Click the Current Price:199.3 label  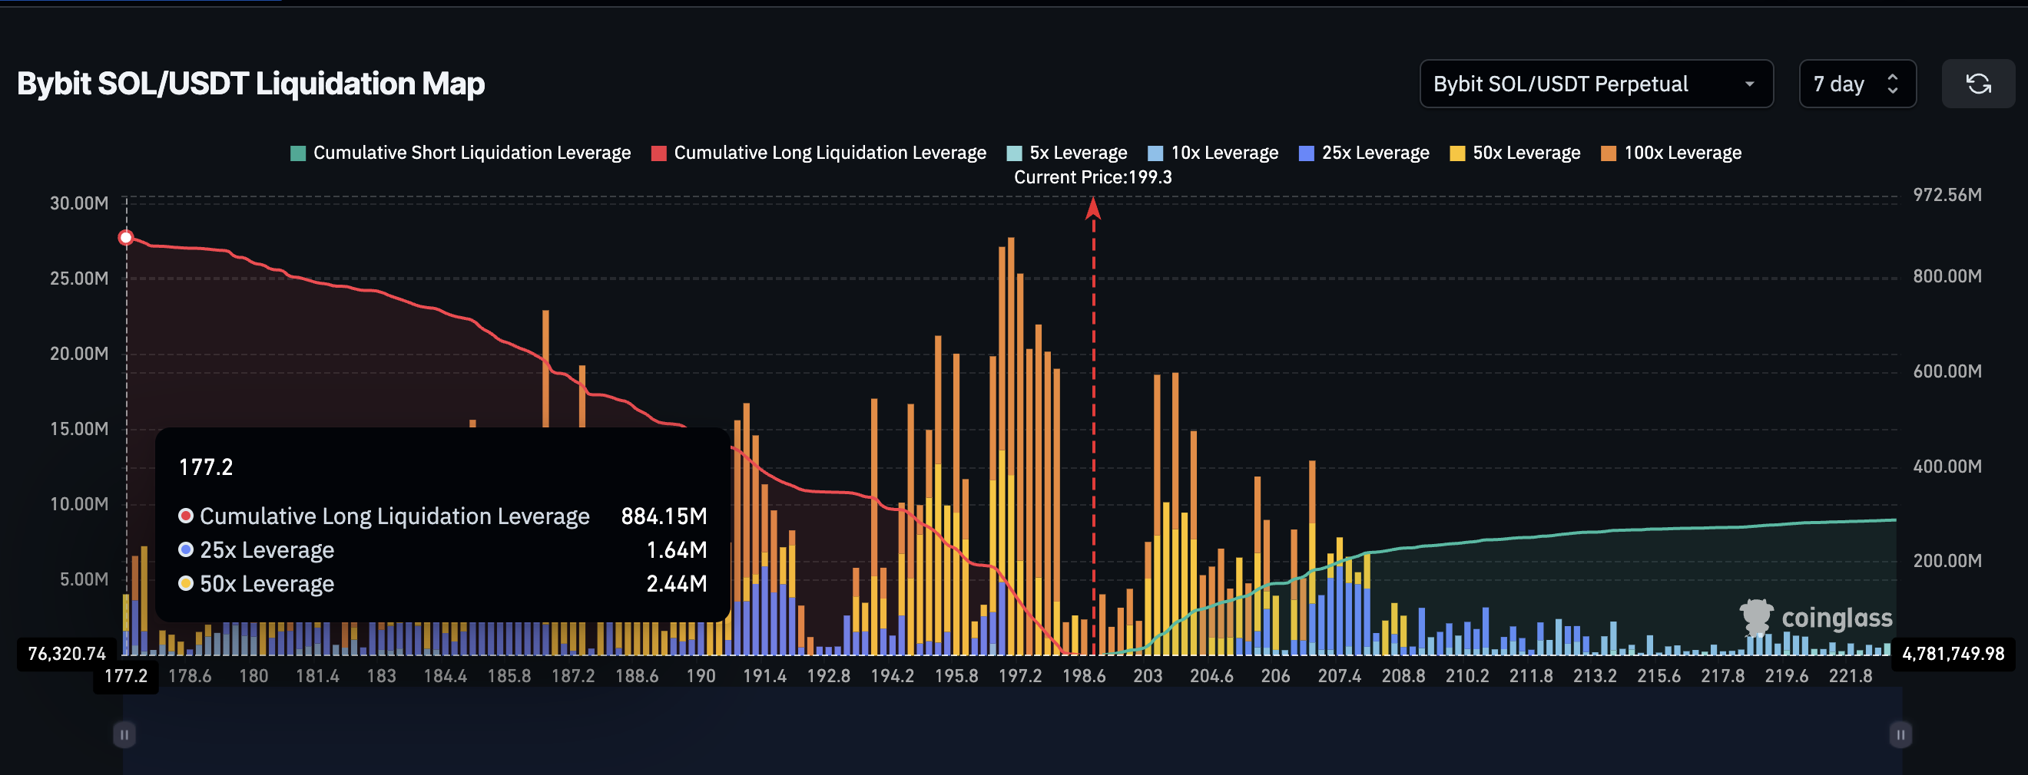coord(1092,178)
